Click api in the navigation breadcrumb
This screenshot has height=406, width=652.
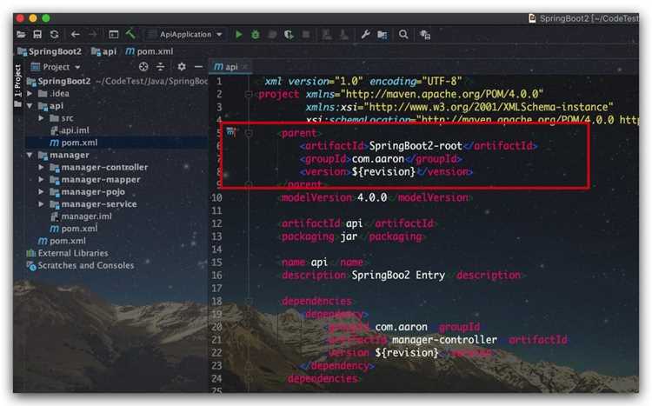click(104, 51)
